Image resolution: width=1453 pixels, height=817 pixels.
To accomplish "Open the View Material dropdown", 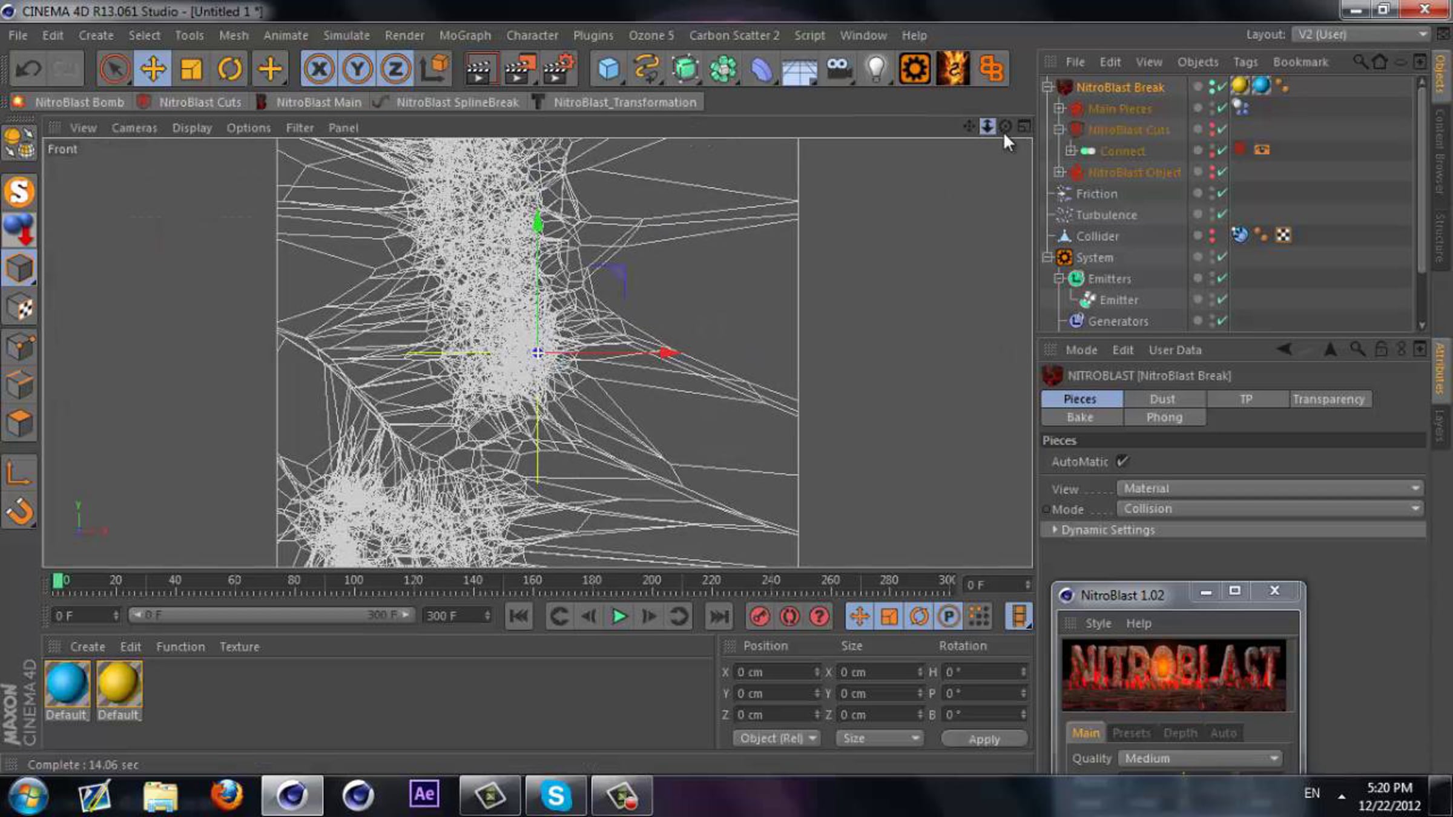I will (1270, 488).
